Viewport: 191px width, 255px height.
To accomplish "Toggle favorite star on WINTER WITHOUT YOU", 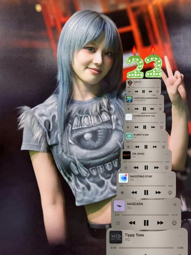I will coord(128,127).
